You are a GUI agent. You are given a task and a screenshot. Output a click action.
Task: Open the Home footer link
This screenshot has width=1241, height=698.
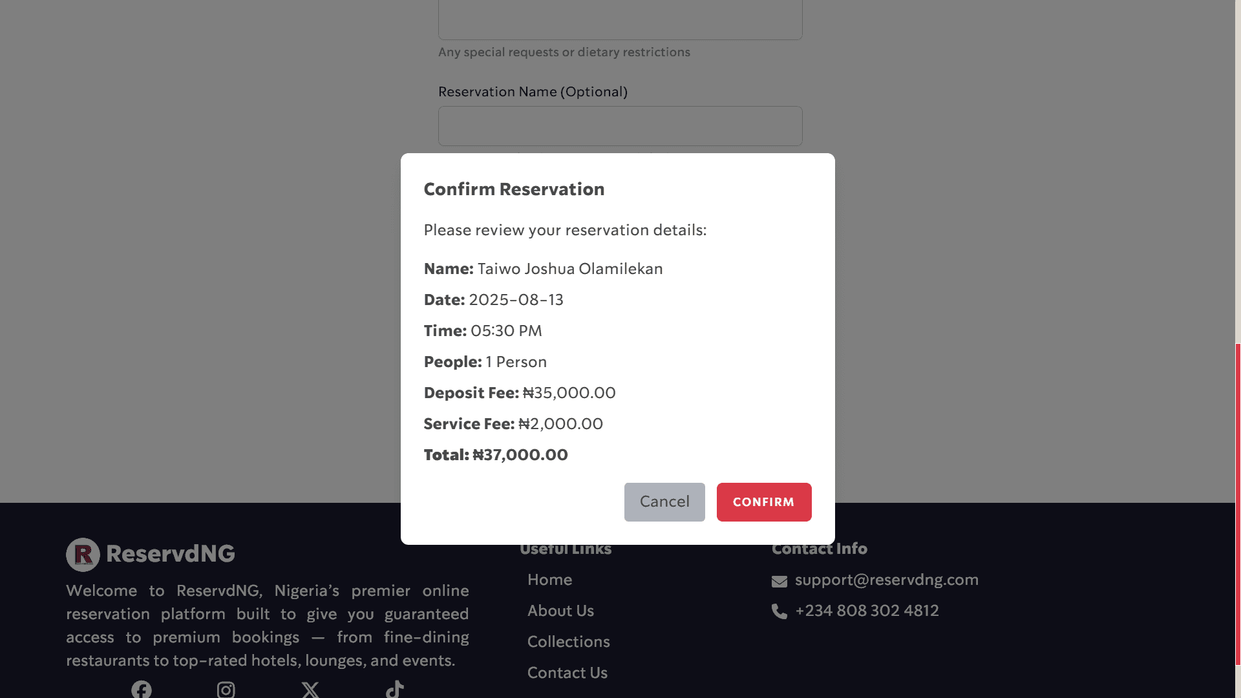[549, 580]
